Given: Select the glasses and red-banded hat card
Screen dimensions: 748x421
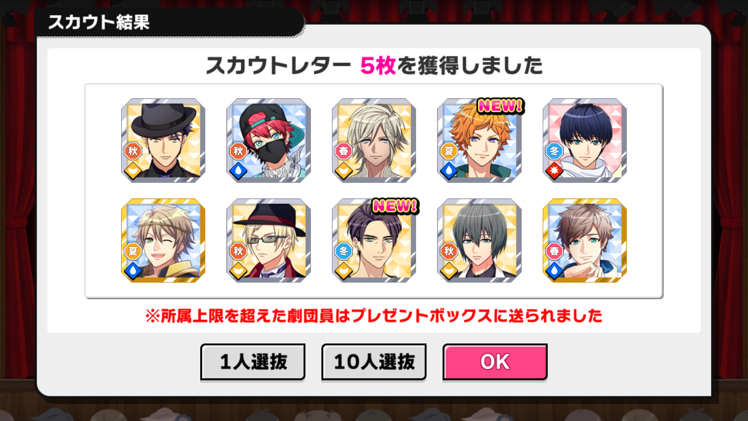Looking at the screenshot, I should pyautogui.click(x=268, y=241).
